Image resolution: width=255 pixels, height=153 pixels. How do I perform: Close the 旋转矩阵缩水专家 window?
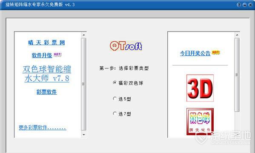[250, 5]
